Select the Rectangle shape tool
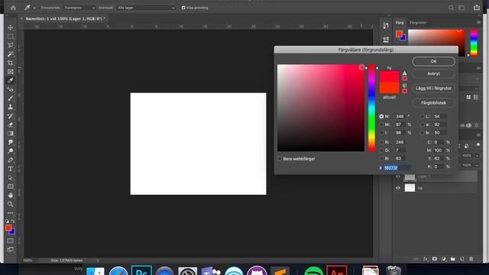Image resolution: width=489 pixels, height=275 pixels. pos(10,186)
